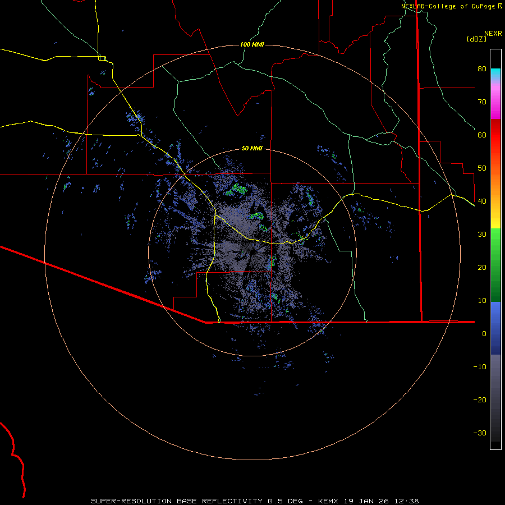This screenshot has height=505, width=505.
Task: Click the 70 value on the dBZ scale
Action: (x=482, y=102)
